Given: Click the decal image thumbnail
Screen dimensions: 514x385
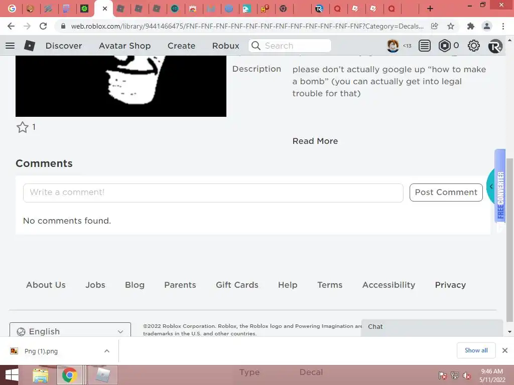Looking at the screenshot, I should tap(120, 86).
